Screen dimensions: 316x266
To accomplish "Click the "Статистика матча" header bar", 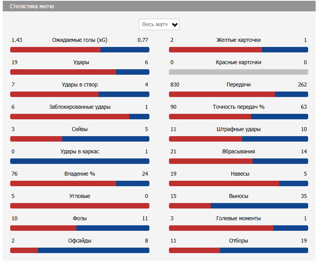I will click(x=158, y=7).
